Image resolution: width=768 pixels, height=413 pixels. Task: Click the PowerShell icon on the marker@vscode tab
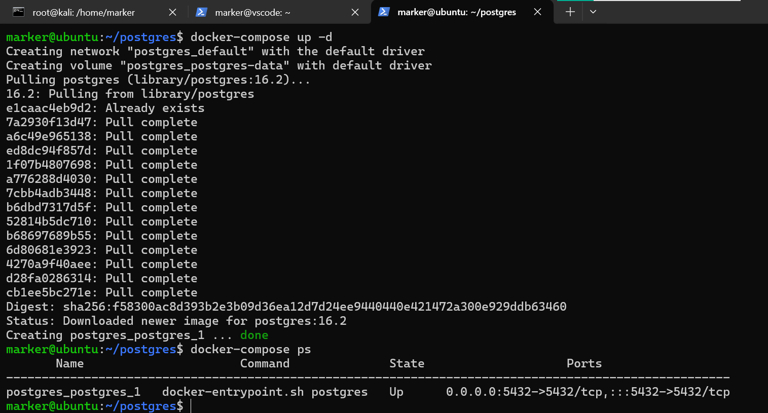click(201, 12)
